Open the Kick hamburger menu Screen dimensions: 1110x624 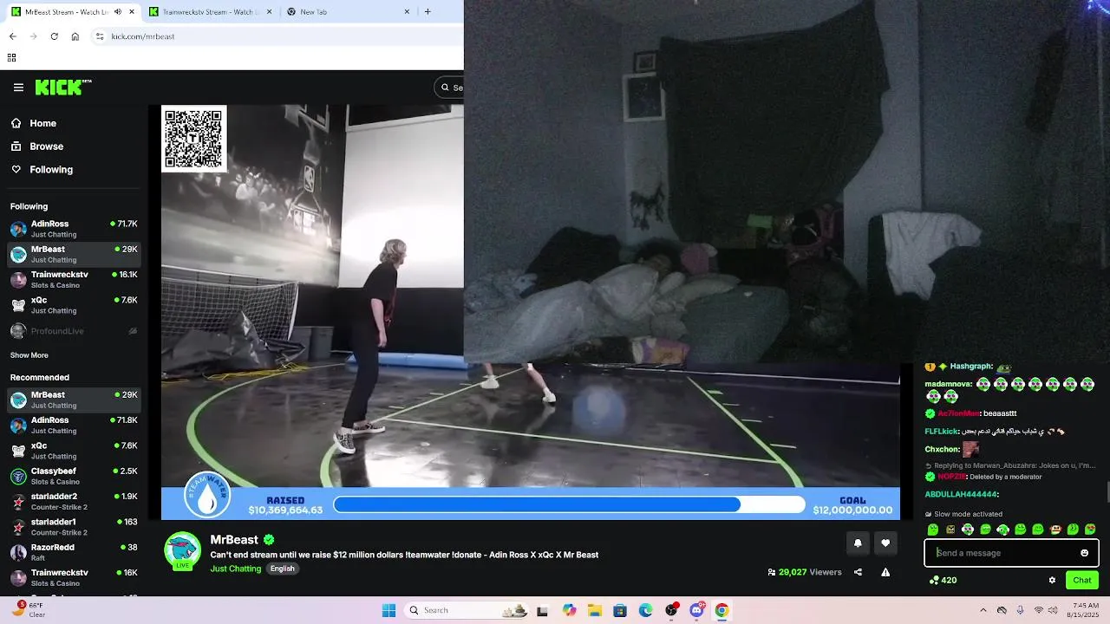coord(18,88)
